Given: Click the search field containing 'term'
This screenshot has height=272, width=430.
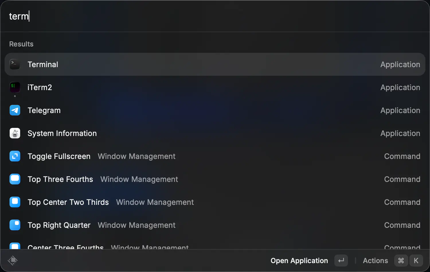Looking at the screenshot, I should pos(201,16).
